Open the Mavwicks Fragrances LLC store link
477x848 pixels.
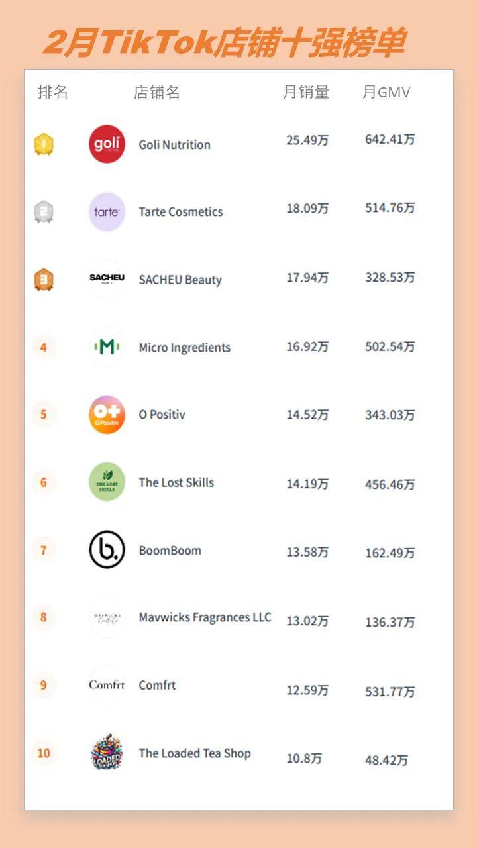tap(205, 617)
